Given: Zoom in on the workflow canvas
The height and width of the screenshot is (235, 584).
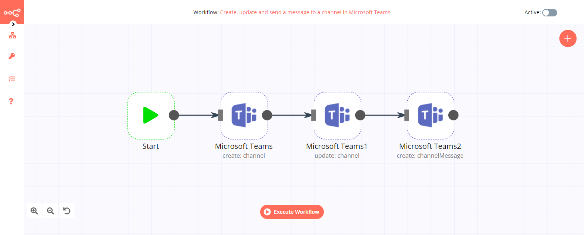Looking at the screenshot, I should pyautogui.click(x=34, y=211).
